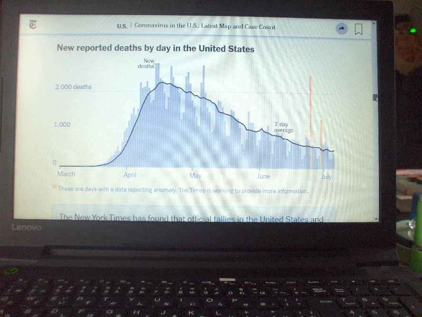Screen dimensions: 422x317
Task: Click the scrollbar down arrow
Action: [x=376, y=219]
